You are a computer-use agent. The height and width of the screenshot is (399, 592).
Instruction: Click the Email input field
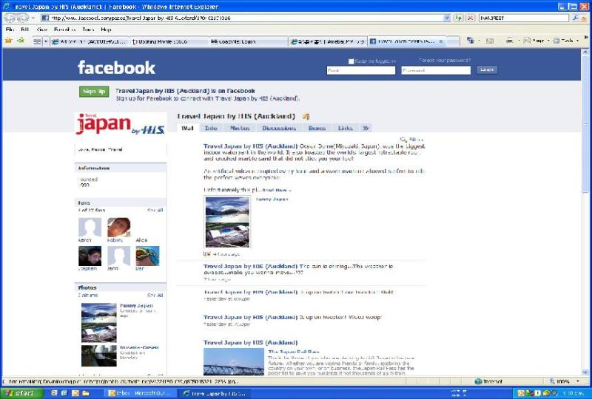tap(361, 70)
